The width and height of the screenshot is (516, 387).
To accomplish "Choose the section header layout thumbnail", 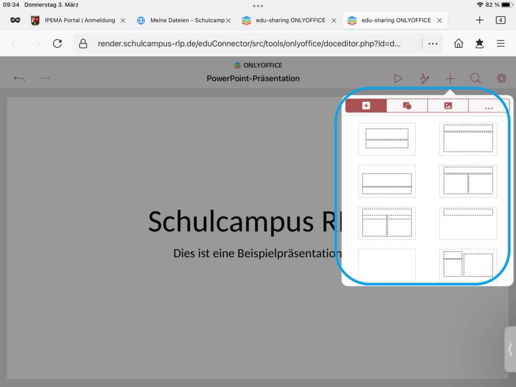I will pyautogui.click(x=386, y=181).
